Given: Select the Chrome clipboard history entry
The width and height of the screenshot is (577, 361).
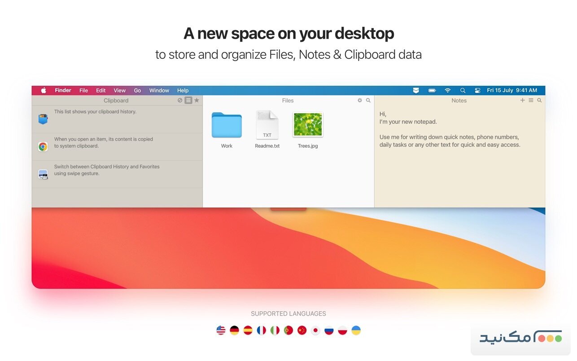Looking at the screenshot, I should click(x=117, y=146).
